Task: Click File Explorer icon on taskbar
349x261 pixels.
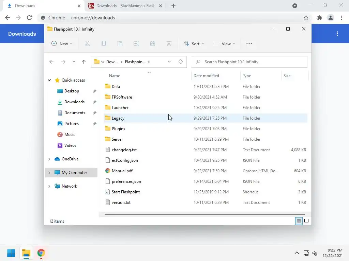Action: click(x=26, y=253)
